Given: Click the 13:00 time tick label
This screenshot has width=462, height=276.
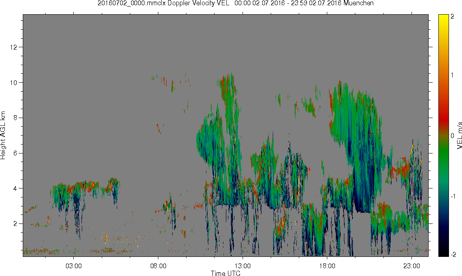Looking at the screenshot, I should [243, 266].
